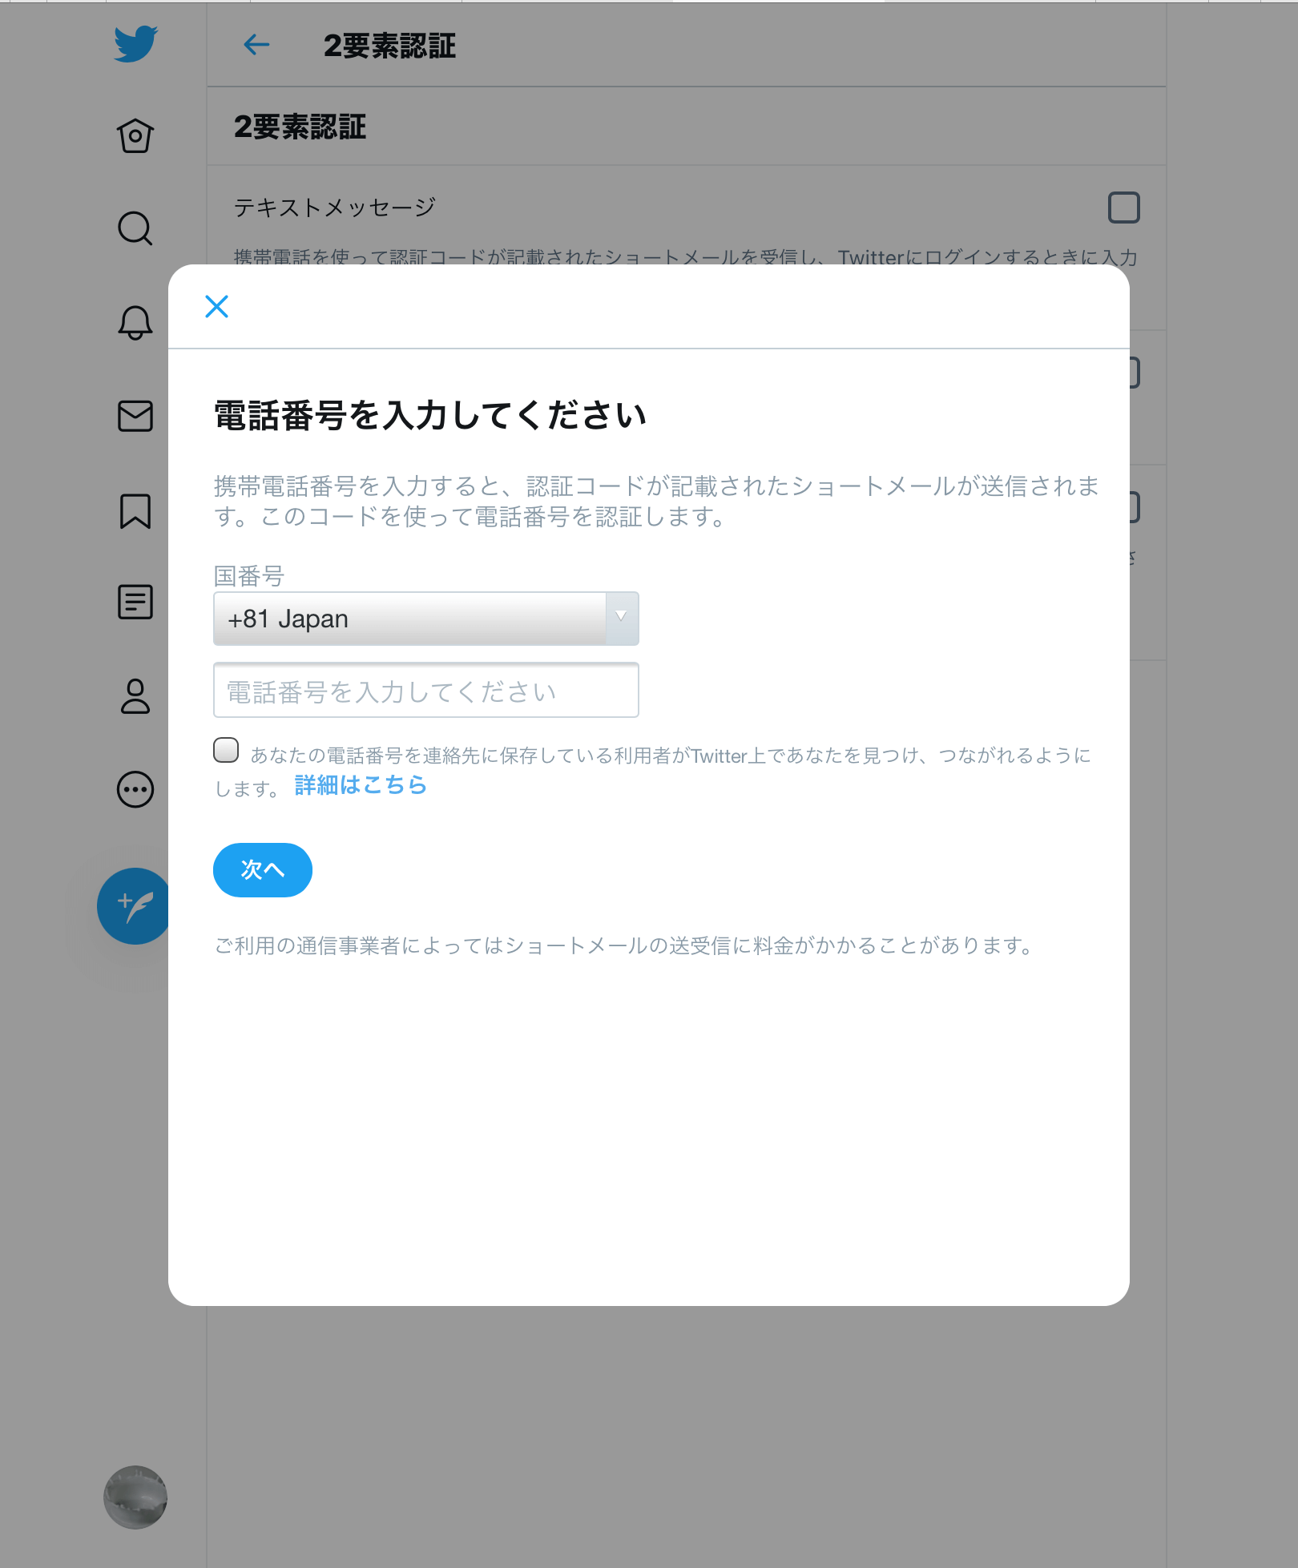Open the Profile person icon

135,695
